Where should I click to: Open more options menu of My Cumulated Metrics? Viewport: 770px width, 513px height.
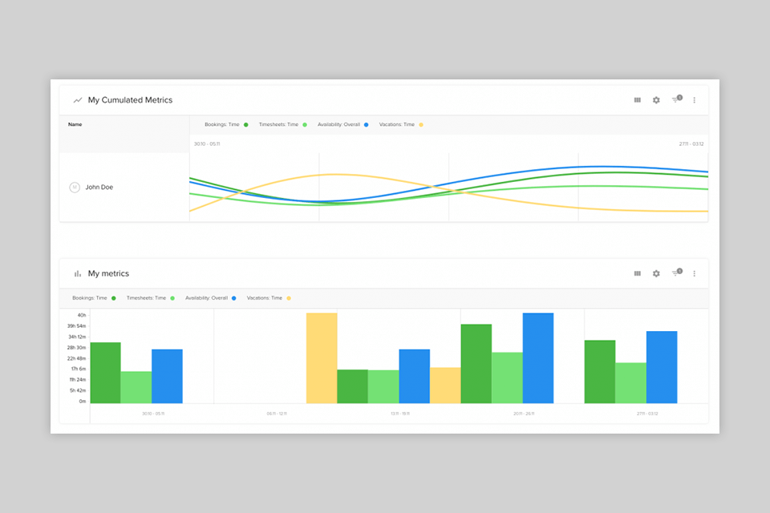[x=695, y=100]
